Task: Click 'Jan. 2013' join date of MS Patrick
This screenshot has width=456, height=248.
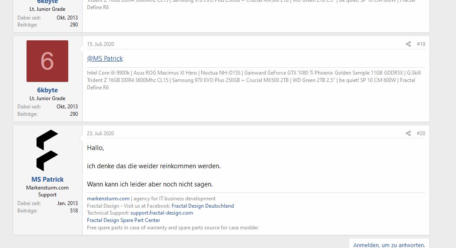Action: 67,203
